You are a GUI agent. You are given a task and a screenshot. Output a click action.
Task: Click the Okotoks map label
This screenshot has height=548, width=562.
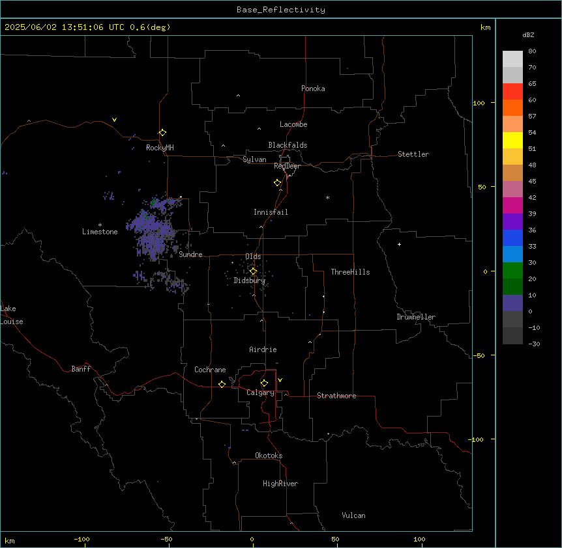click(x=269, y=456)
